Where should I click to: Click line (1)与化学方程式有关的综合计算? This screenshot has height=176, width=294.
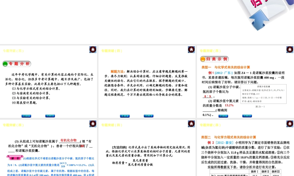coord(36,89)
